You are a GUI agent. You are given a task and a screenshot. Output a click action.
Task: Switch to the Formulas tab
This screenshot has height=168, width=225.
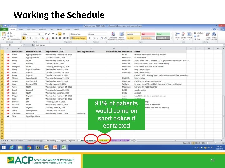point(42,30)
